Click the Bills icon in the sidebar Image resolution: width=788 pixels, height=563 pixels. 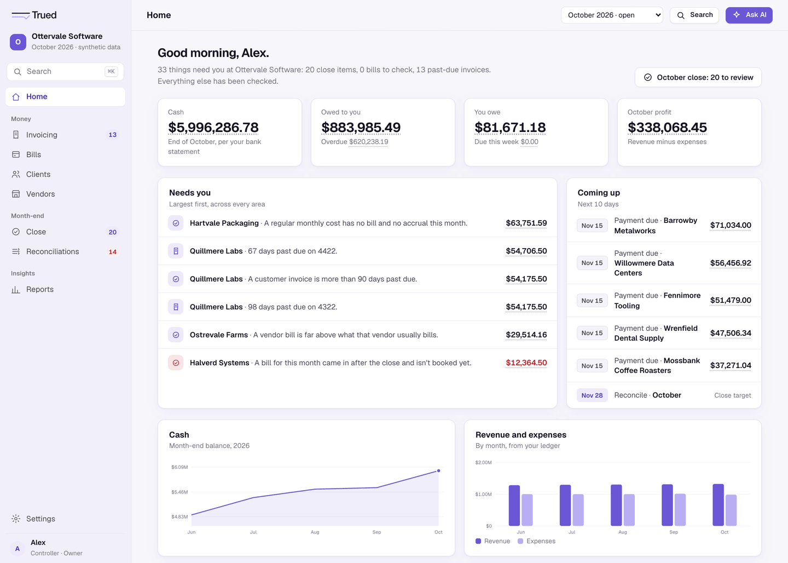(16, 154)
